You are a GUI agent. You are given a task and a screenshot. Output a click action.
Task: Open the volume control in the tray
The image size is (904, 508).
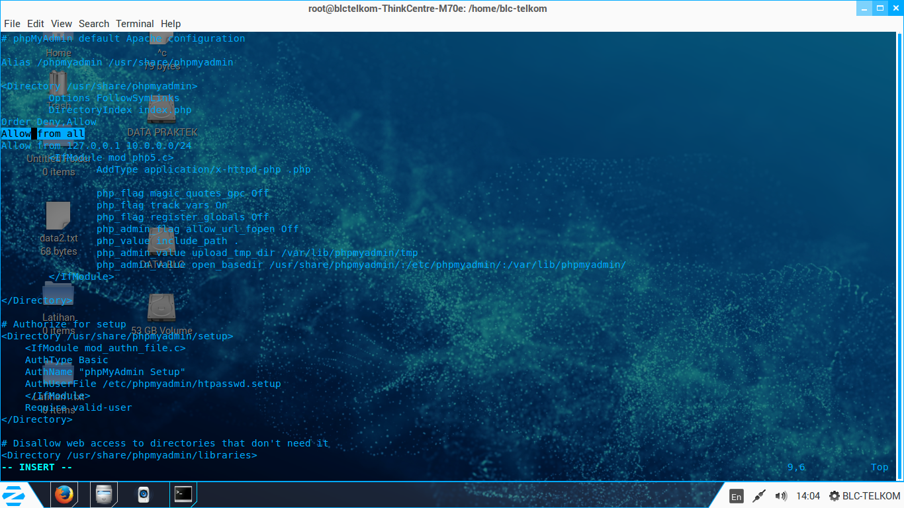(x=781, y=496)
